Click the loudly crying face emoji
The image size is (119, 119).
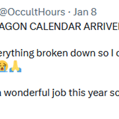click(x=4, y=66)
